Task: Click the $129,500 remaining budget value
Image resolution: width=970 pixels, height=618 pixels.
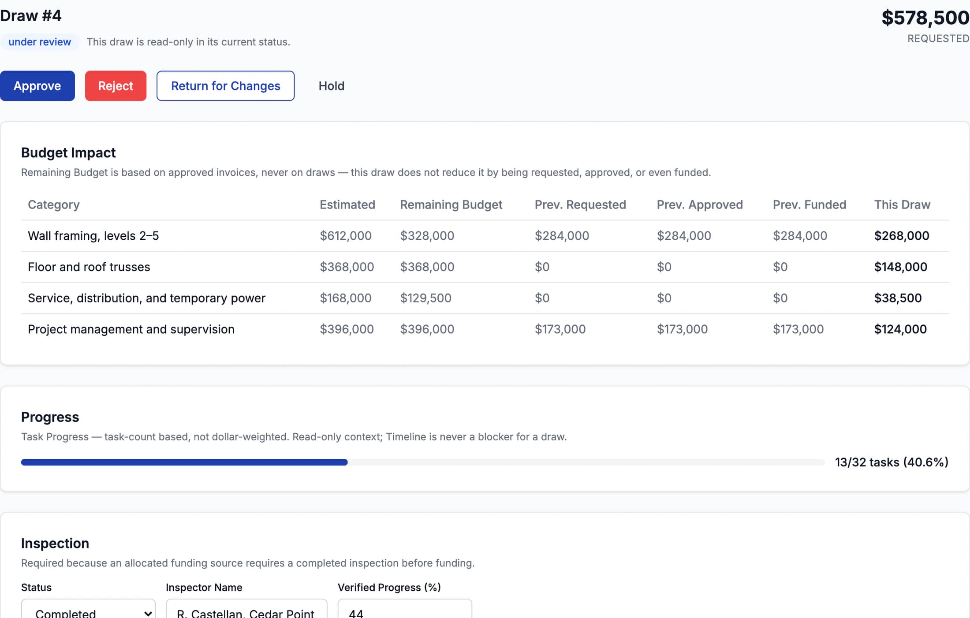Action: click(x=425, y=298)
